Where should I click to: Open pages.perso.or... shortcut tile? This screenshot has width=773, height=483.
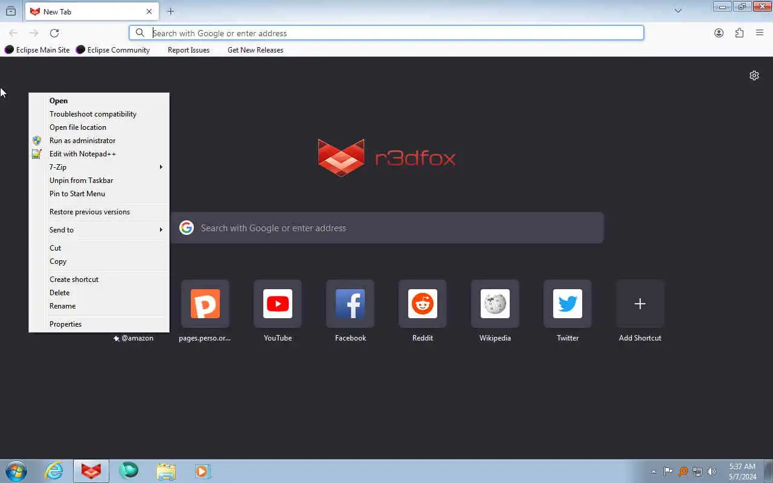tap(205, 304)
